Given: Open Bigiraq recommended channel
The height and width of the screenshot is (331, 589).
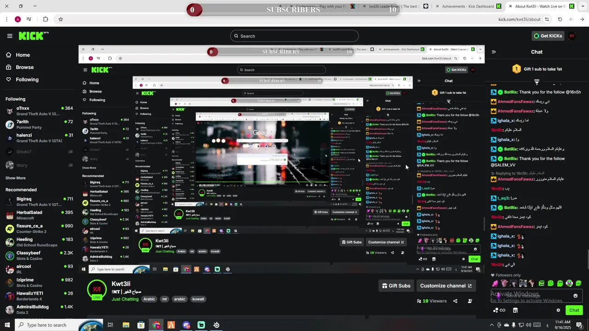Looking at the screenshot, I should 39,201.
